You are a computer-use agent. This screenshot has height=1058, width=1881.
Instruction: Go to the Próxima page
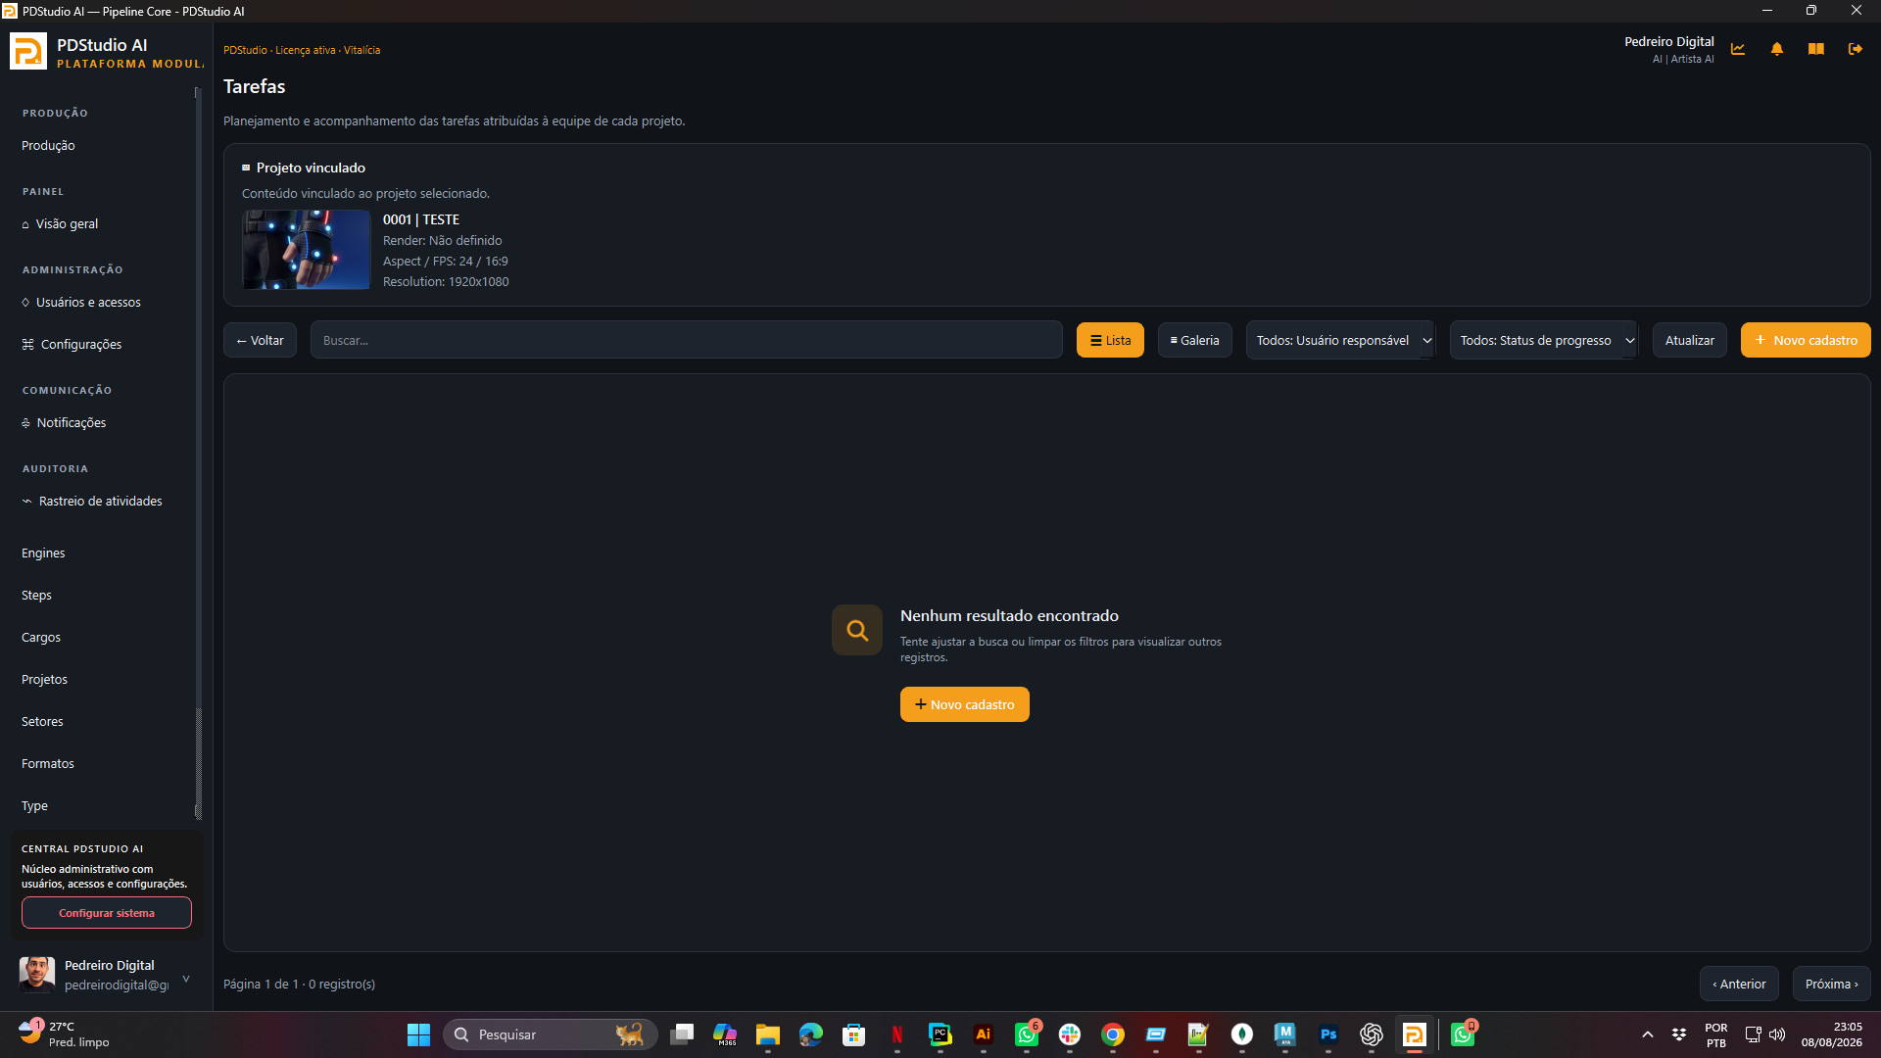click(x=1831, y=984)
